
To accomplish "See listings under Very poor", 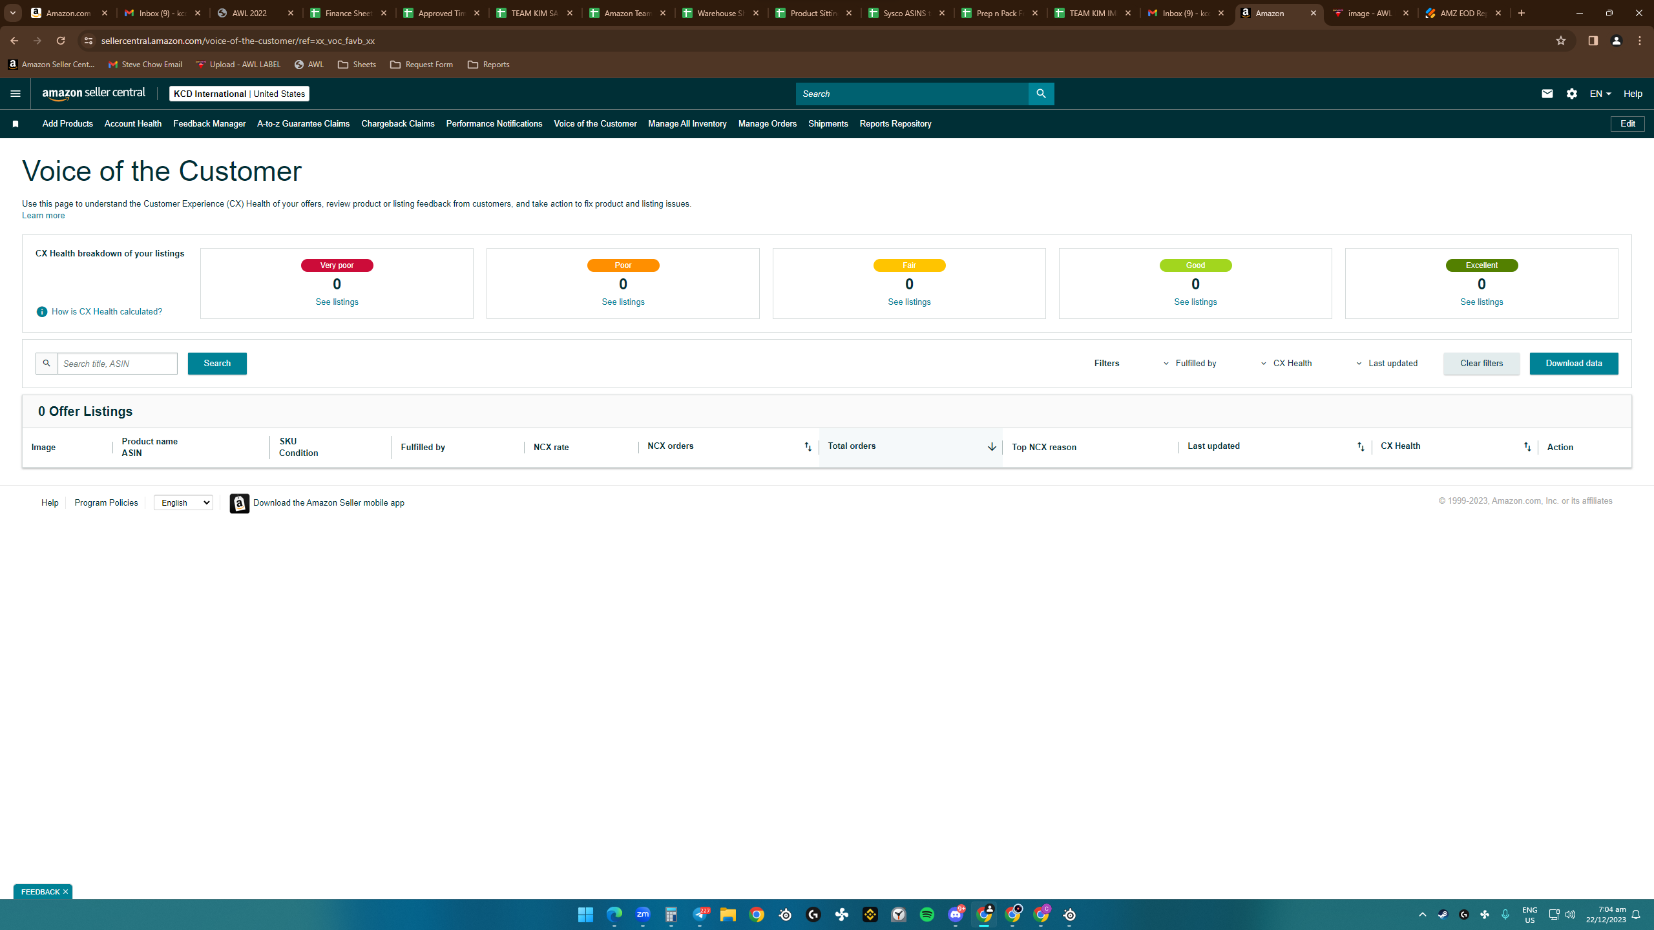I will (x=337, y=302).
